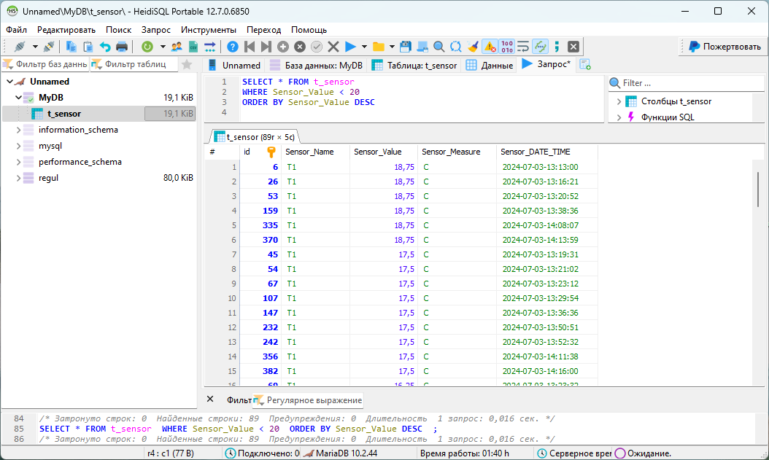This screenshot has height=460, width=769.
Task: Toggle the word wrap toolbar button
Action: 523,47
